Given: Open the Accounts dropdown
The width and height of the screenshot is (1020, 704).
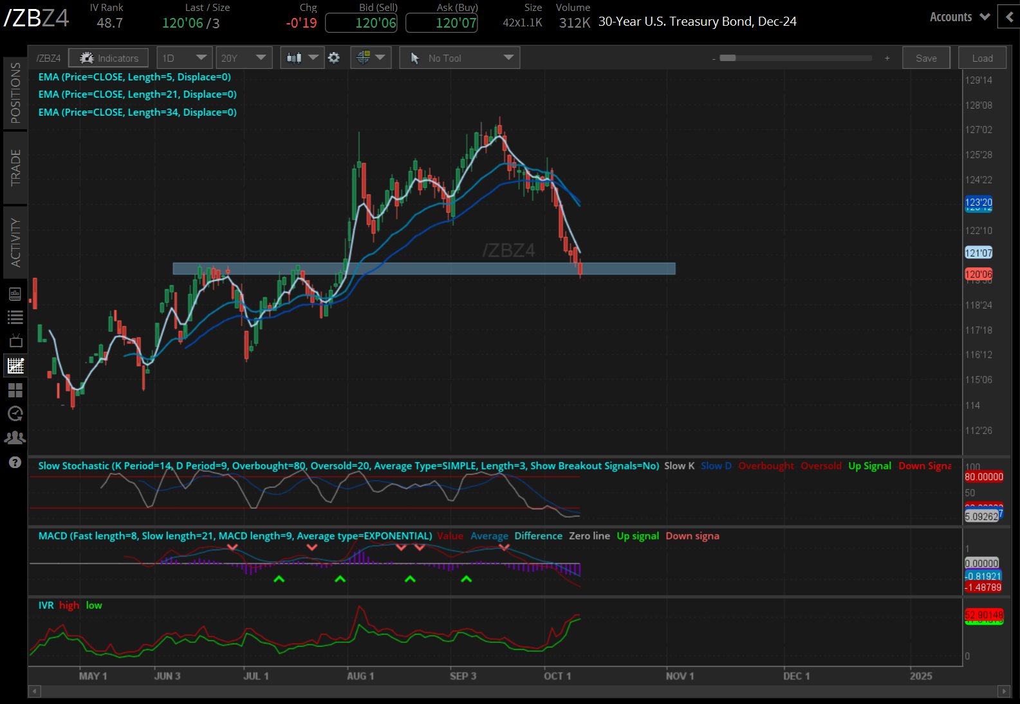Looking at the screenshot, I should pyautogui.click(x=959, y=17).
